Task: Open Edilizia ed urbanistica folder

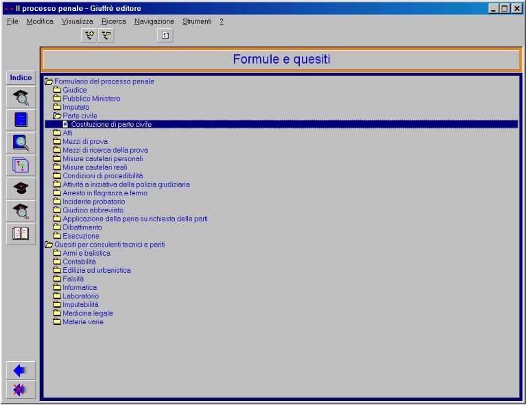Action: 92,271
